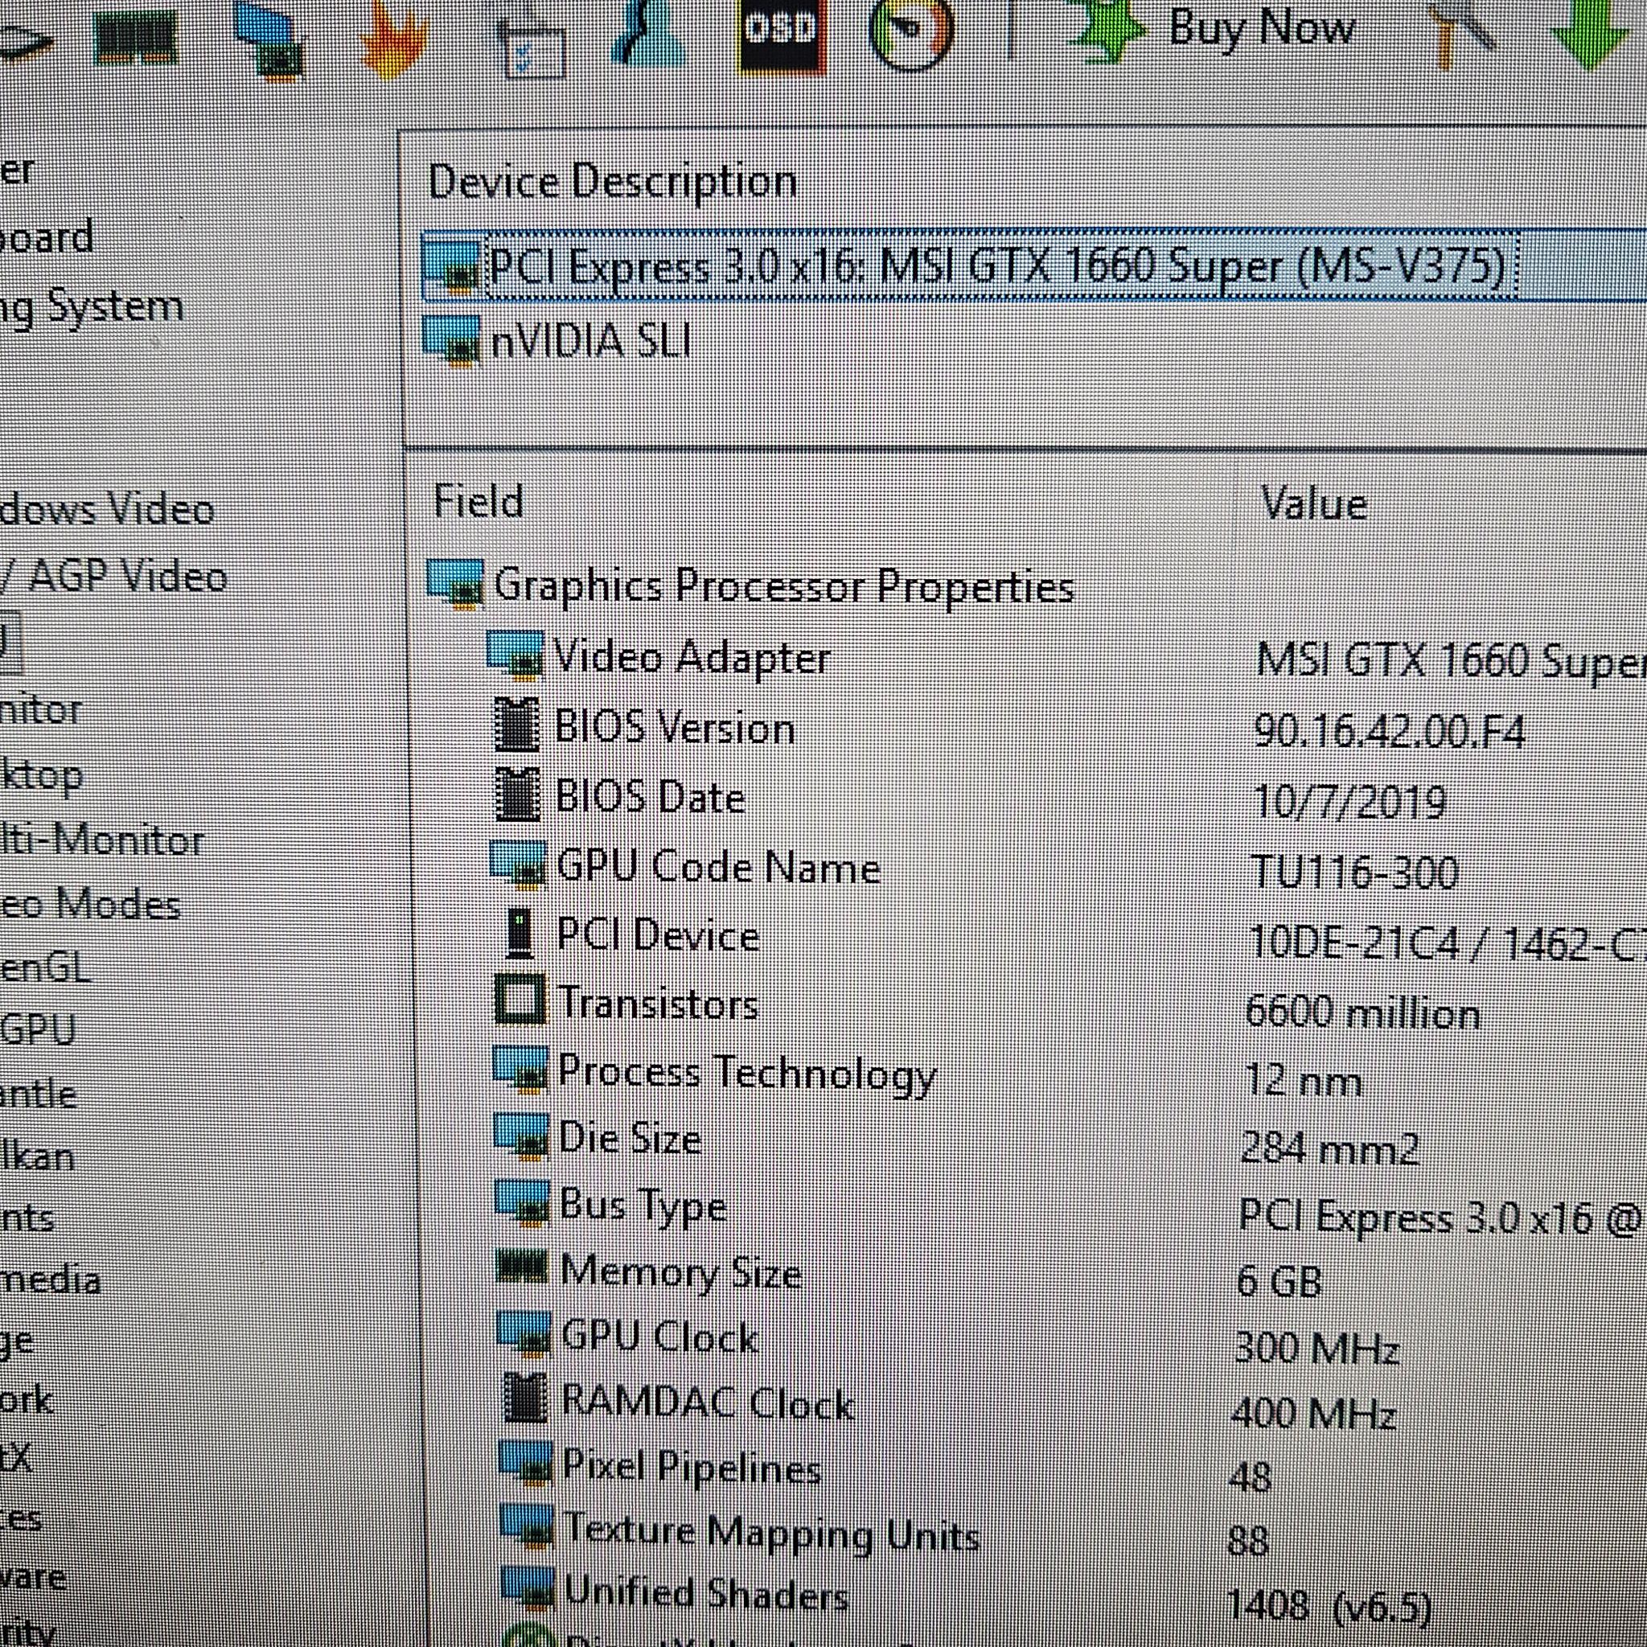Select the nVIDIA SLI device entry
Image resolution: width=1647 pixels, height=1647 pixels.
(590, 343)
